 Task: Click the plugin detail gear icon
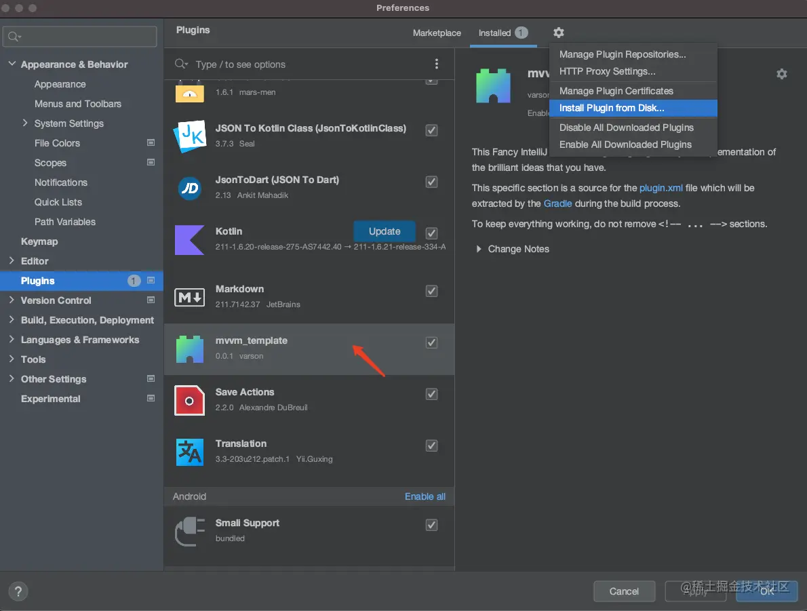click(781, 74)
